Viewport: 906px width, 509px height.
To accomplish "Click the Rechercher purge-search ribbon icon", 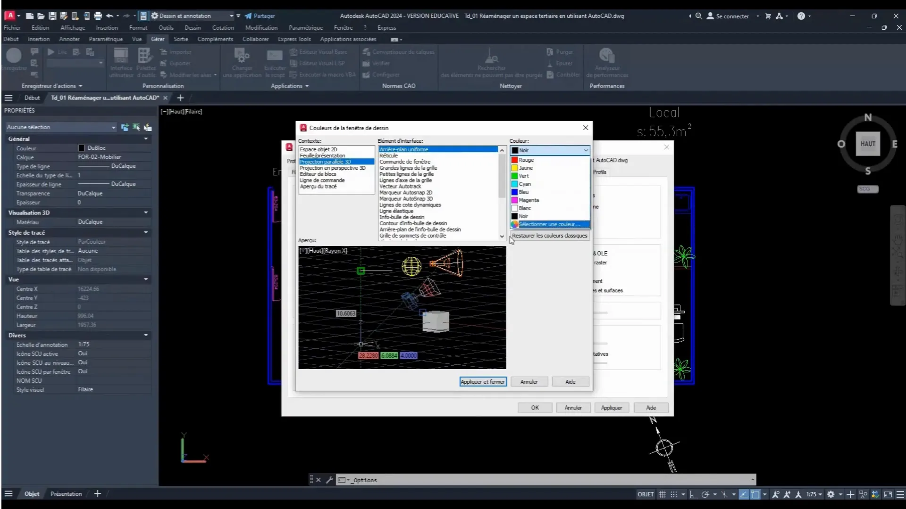I will tap(491, 56).
